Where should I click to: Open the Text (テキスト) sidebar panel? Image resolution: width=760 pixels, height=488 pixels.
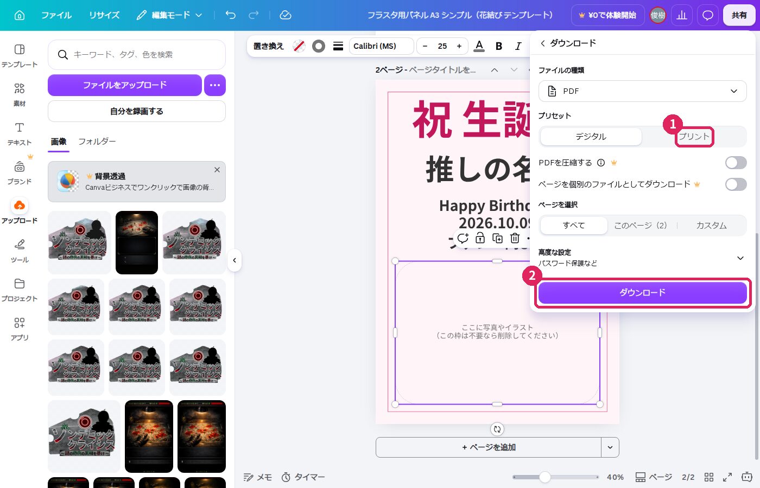(20, 133)
